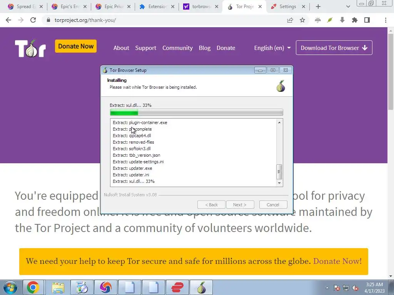The height and width of the screenshot is (295, 394).
Task: Select the 'Extract: updater.exe' log row
Action: coord(132,168)
